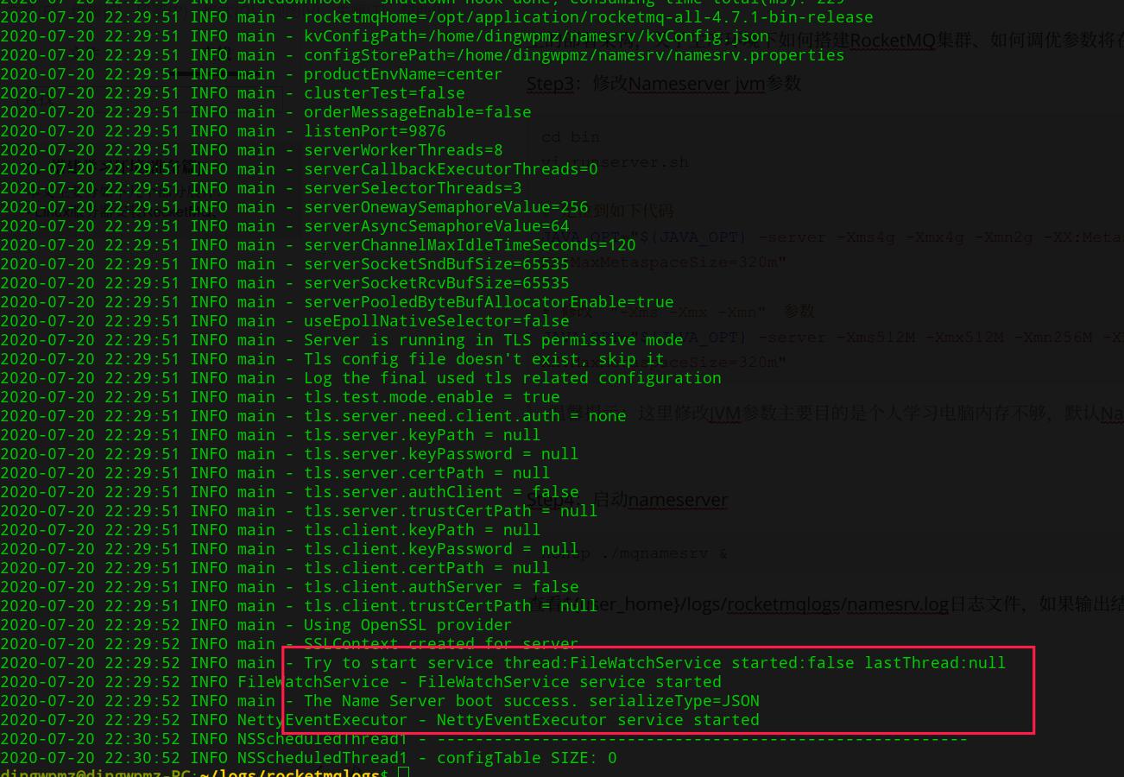Select the Step3 heading label
The width and height of the screenshot is (1124, 777).
(550, 84)
